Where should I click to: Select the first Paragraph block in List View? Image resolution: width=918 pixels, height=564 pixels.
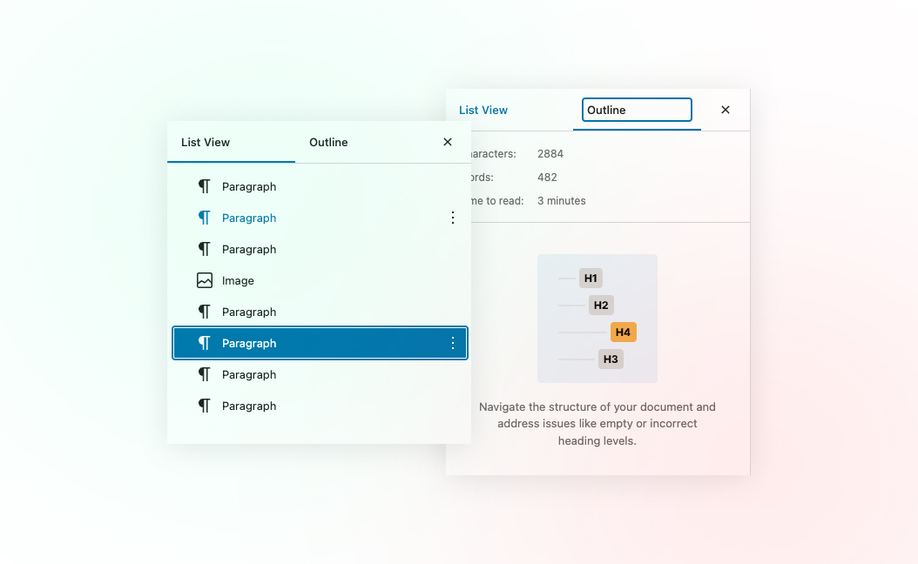pos(247,186)
